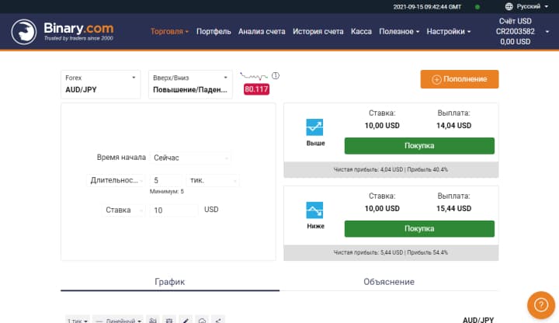Image resolution: width=559 pixels, height=323 pixels.
Task: Click the info icon next to the sparkline
Action: point(275,75)
